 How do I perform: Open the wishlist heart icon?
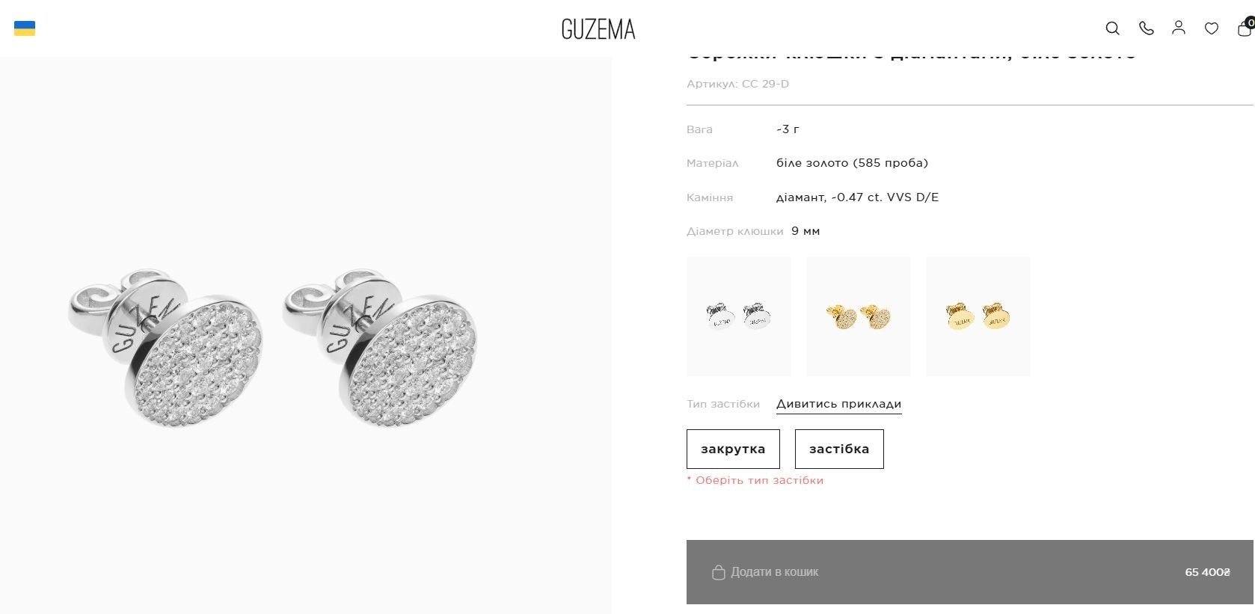click(x=1212, y=28)
